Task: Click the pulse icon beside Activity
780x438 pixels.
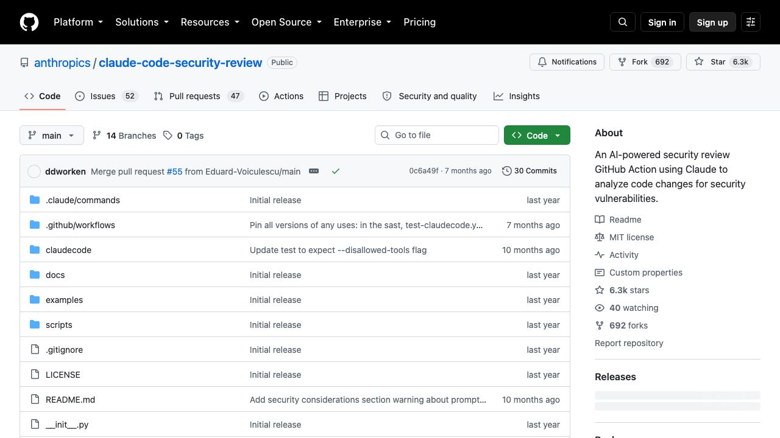Action: [600, 255]
